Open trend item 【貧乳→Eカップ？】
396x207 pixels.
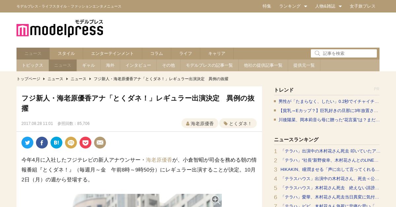tap(329, 111)
